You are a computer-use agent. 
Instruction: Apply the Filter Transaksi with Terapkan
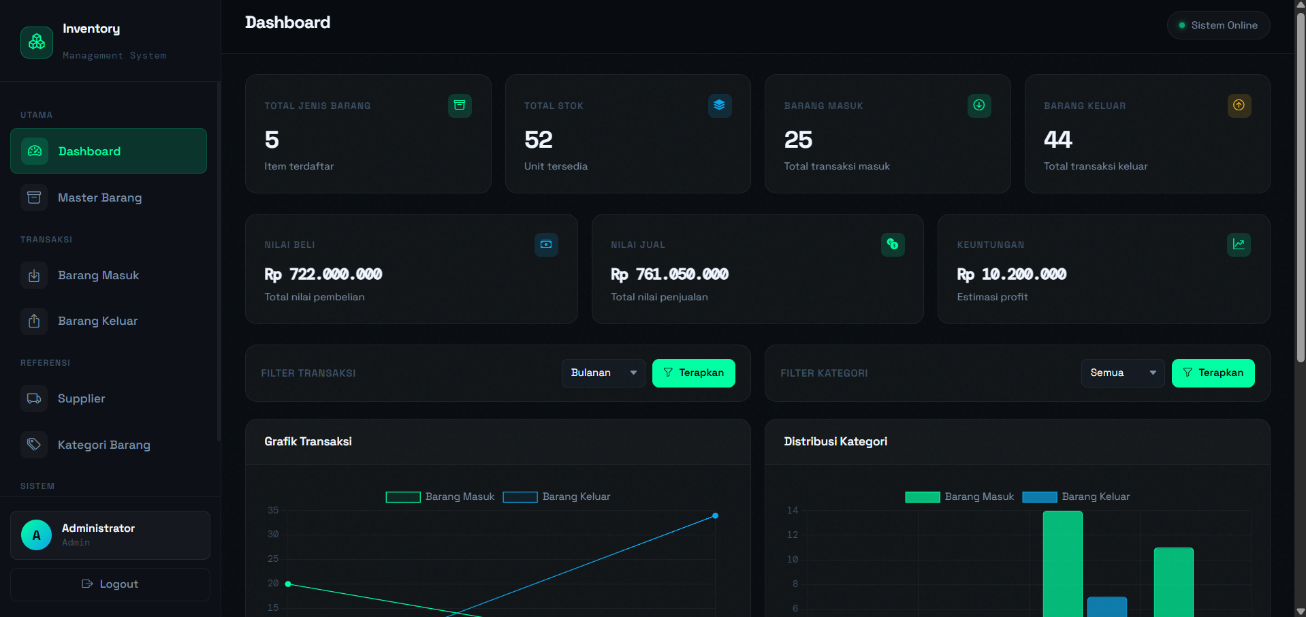pyautogui.click(x=694, y=373)
